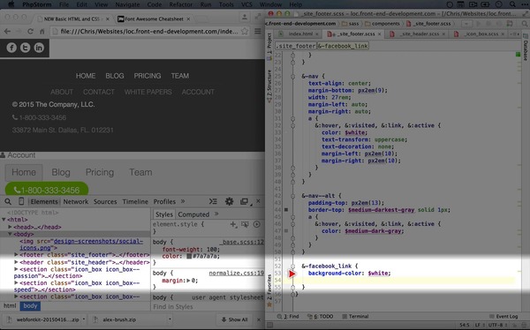This screenshot has height=330, width=530.
Task: Expand the header site_header element
Action: coord(16,262)
